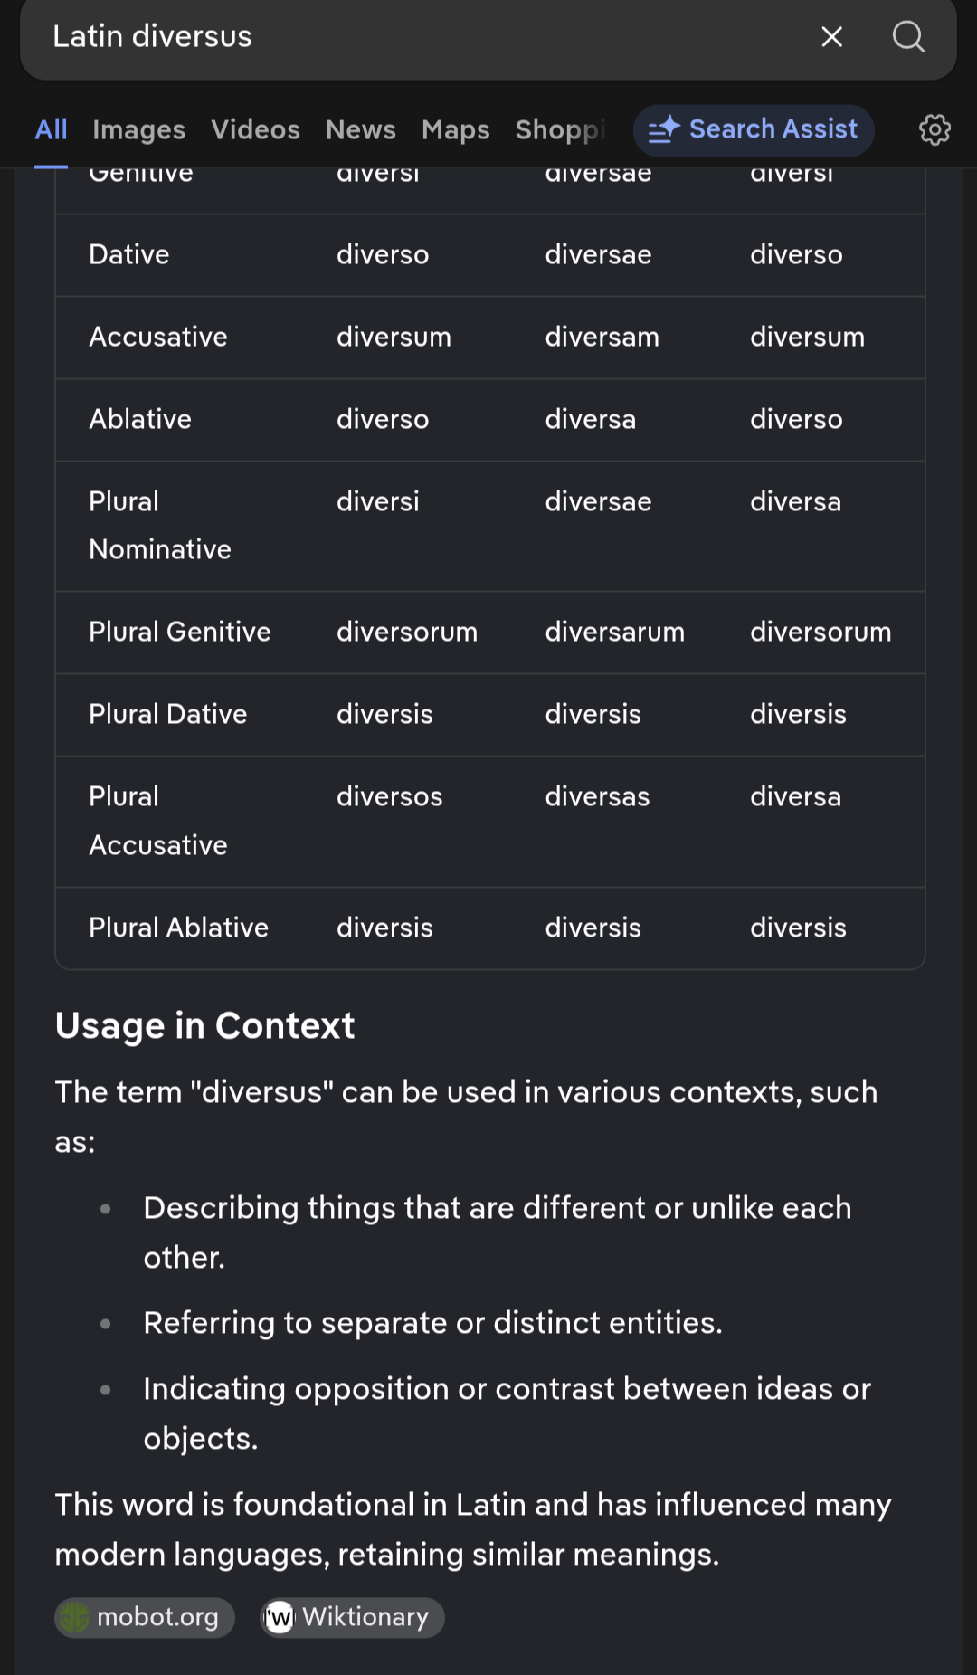Tap the mobot.org green leaf icon
This screenshot has width=977, height=1675.
pyautogui.click(x=75, y=1617)
